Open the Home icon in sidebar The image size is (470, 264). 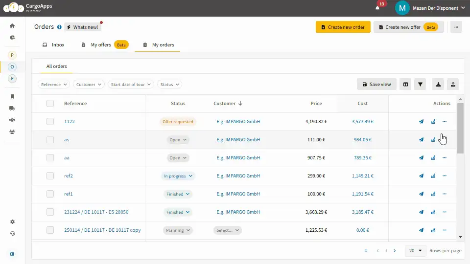(x=12, y=26)
